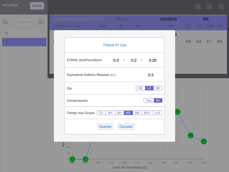
Task: Set Compensación to Yes
Action: pyautogui.click(x=149, y=101)
